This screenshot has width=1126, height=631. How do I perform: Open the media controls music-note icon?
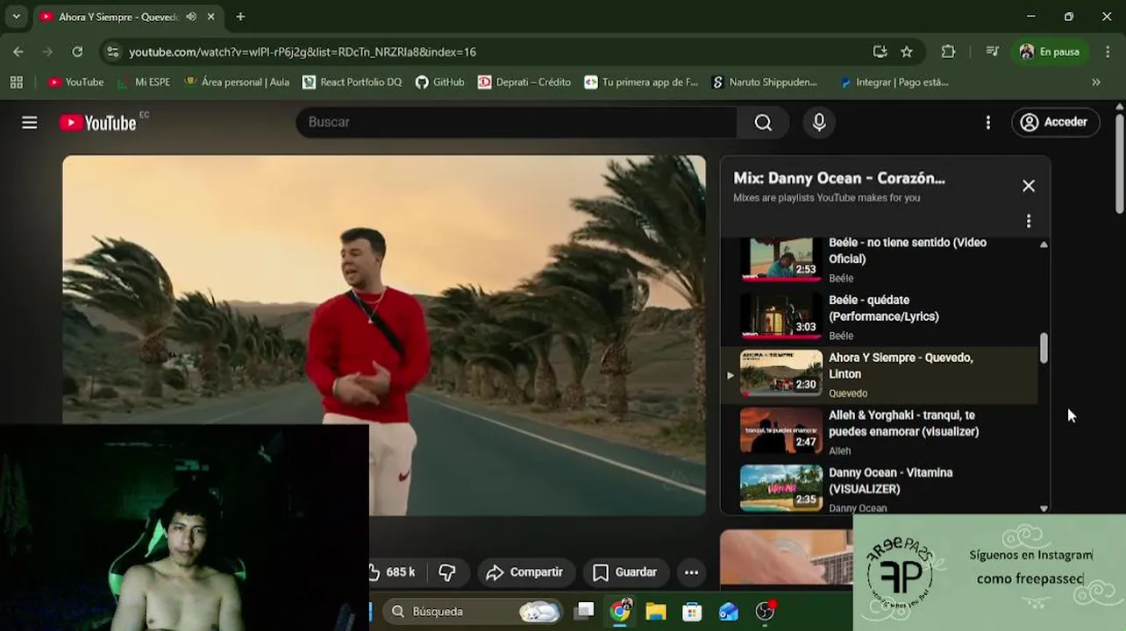(992, 52)
